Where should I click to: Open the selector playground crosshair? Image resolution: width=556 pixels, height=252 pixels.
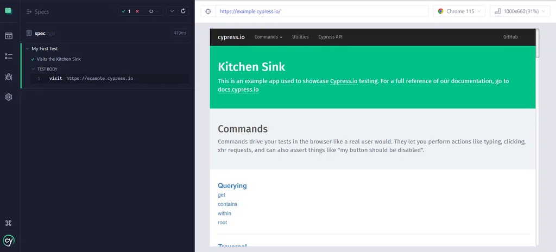(208, 11)
